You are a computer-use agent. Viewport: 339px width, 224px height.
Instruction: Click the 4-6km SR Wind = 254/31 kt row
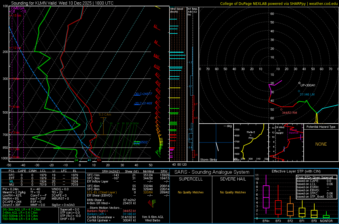click(111, 203)
